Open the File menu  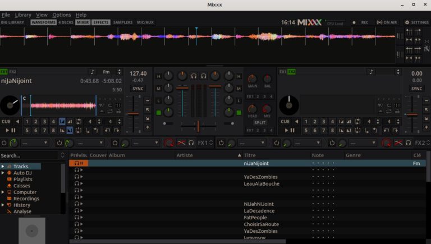click(6, 15)
